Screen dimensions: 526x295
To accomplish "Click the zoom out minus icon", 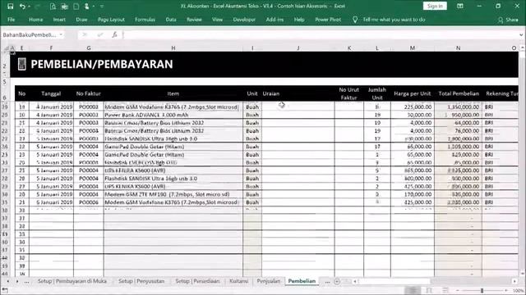I will (x=458, y=290).
